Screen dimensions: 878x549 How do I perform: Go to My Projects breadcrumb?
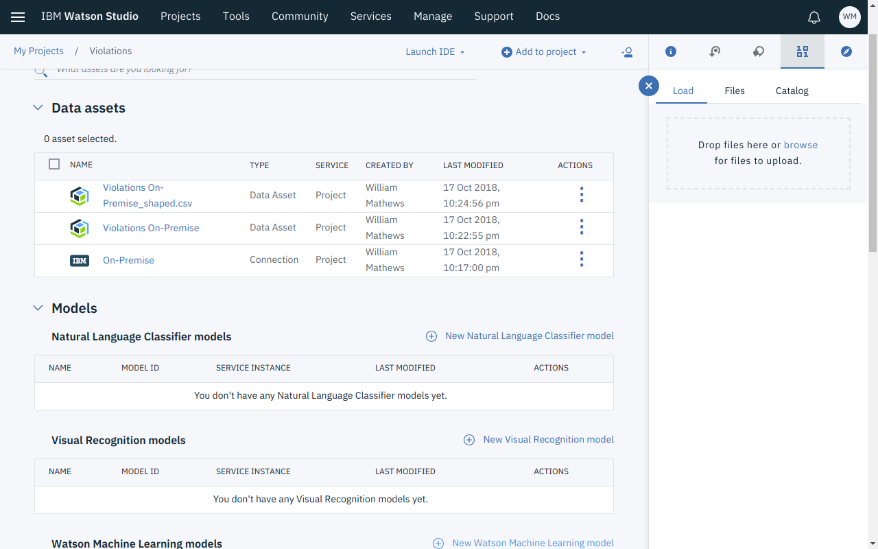pyautogui.click(x=38, y=51)
